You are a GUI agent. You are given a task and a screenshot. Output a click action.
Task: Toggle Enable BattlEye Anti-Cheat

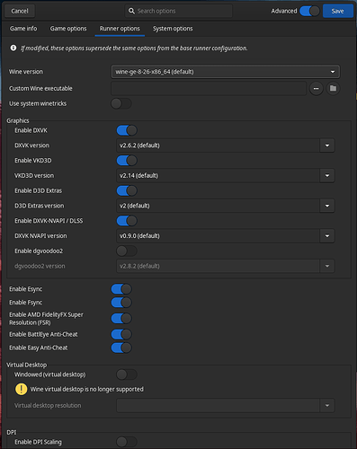(121, 334)
